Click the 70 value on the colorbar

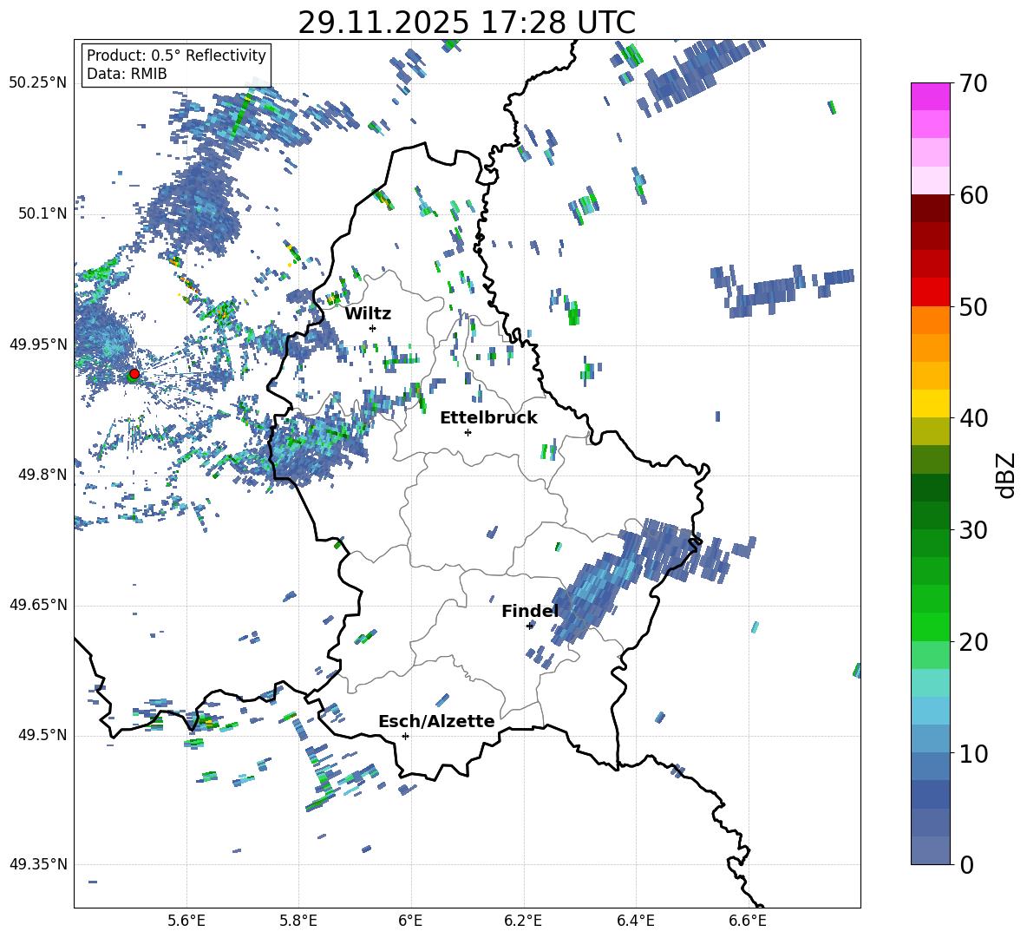pos(973,83)
